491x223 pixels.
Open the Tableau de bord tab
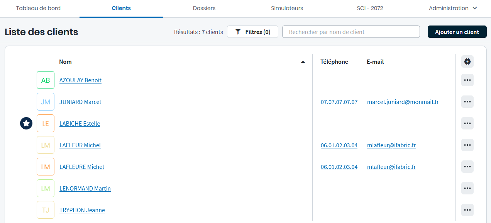click(38, 8)
